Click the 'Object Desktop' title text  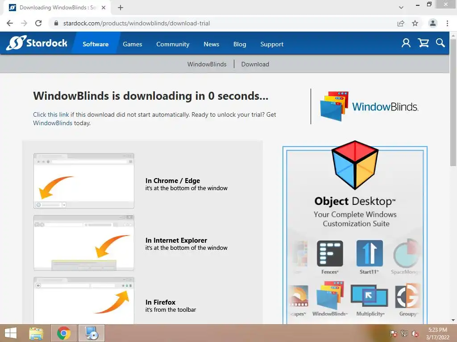(355, 201)
